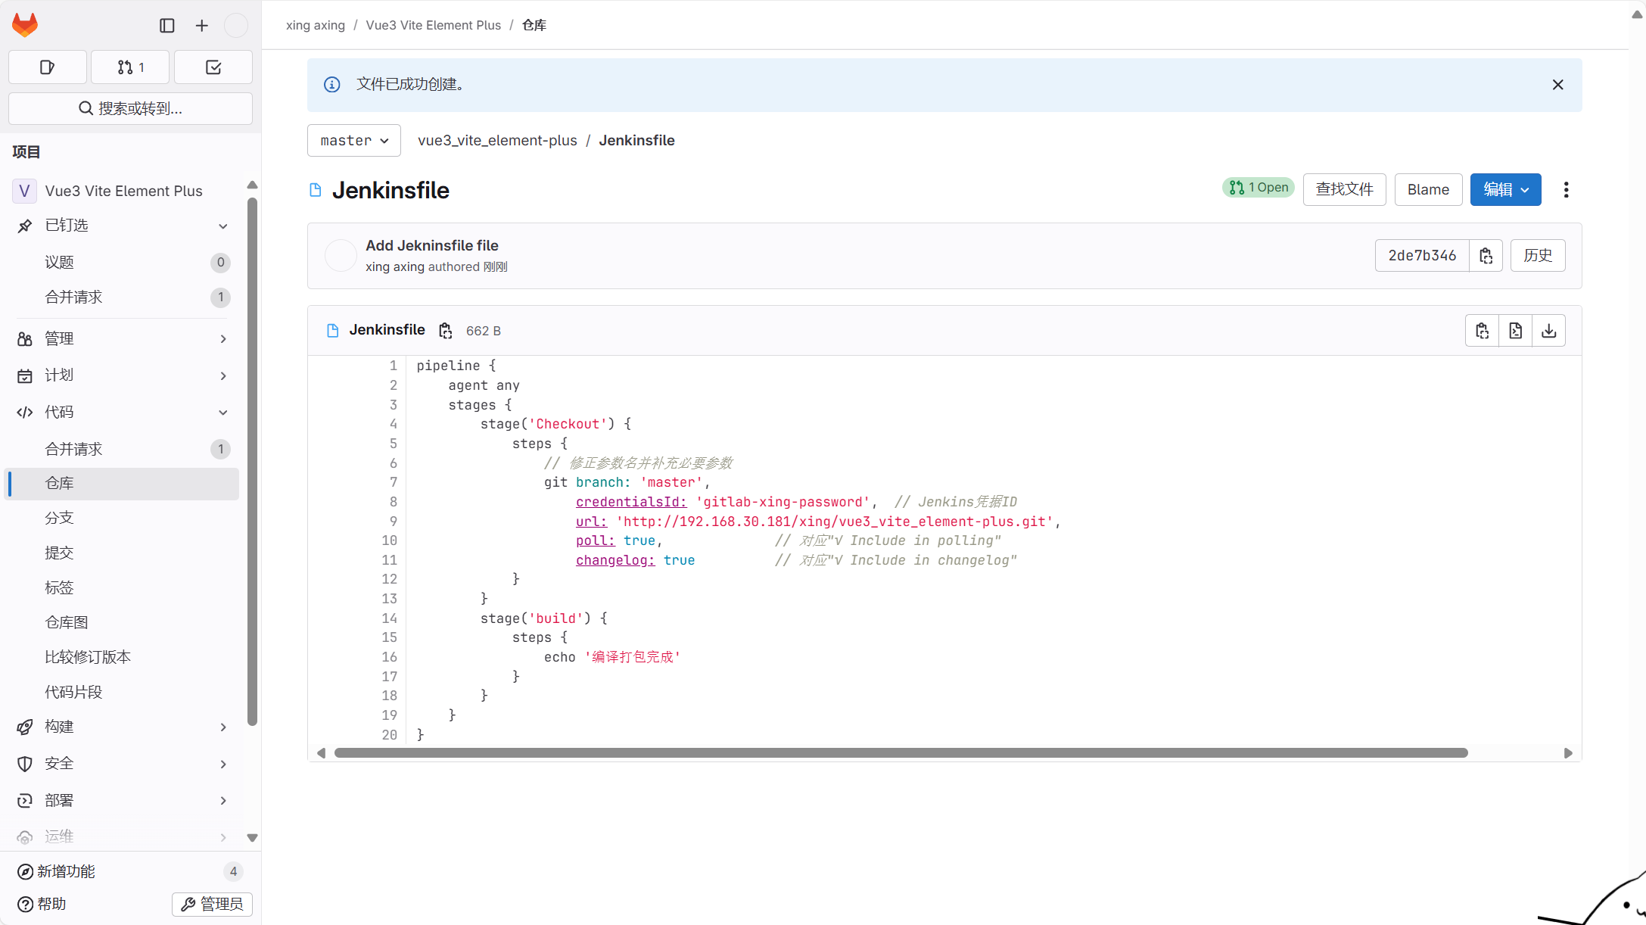
Task: Open the search or go to field
Action: 130,108
